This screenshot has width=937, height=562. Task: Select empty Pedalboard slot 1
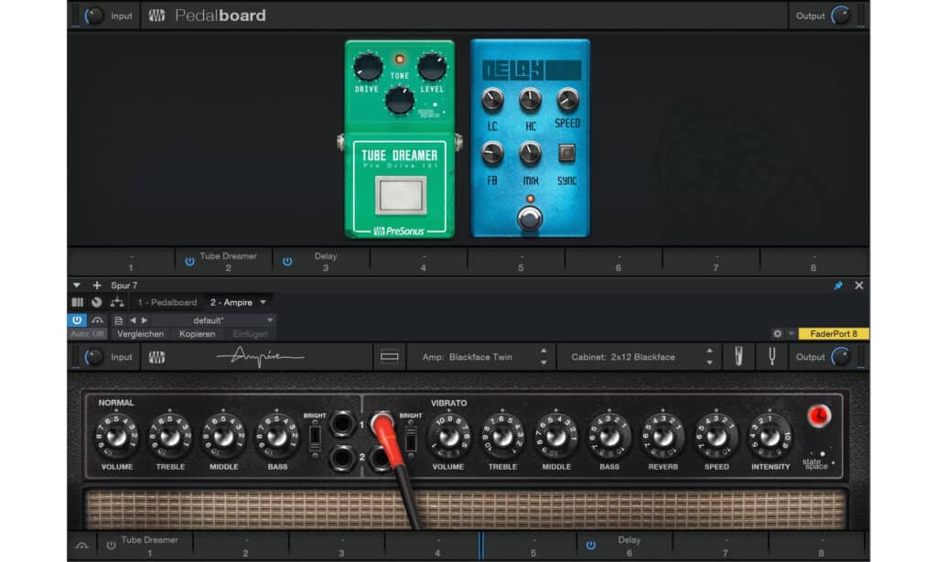tap(130, 262)
